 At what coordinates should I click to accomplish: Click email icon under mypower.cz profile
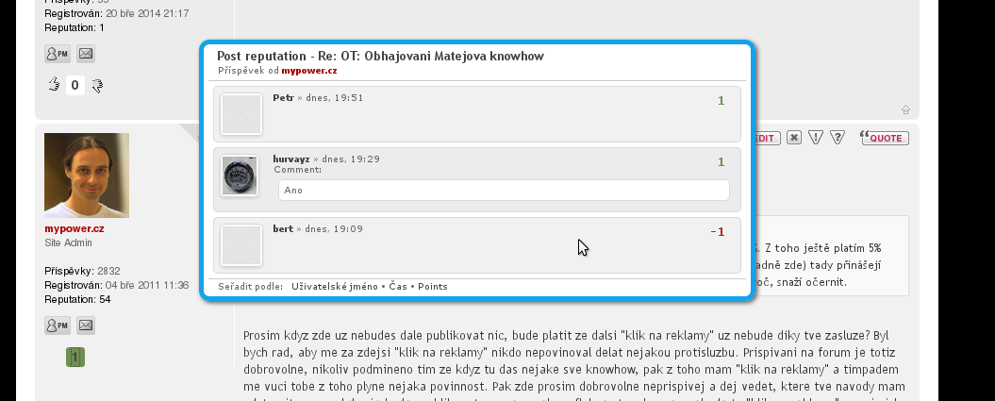(86, 326)
